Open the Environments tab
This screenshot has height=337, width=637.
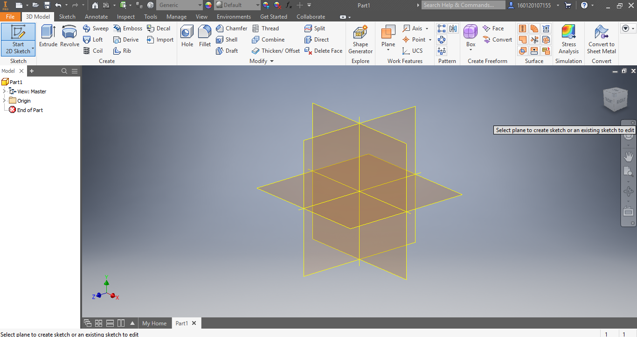click(234, 16)
